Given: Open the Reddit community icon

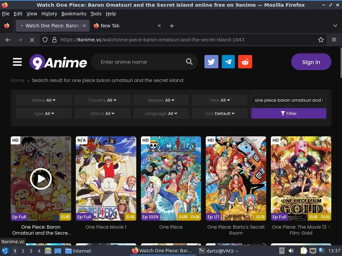Looking at the screenshot, I should point(245,62).
